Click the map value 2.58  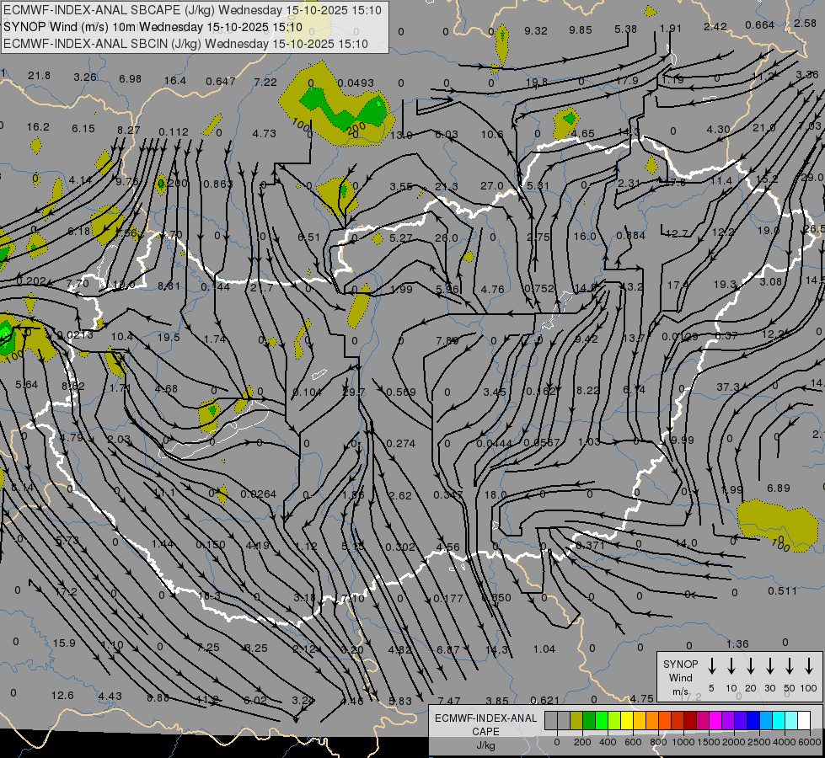(x=805, y=23)
